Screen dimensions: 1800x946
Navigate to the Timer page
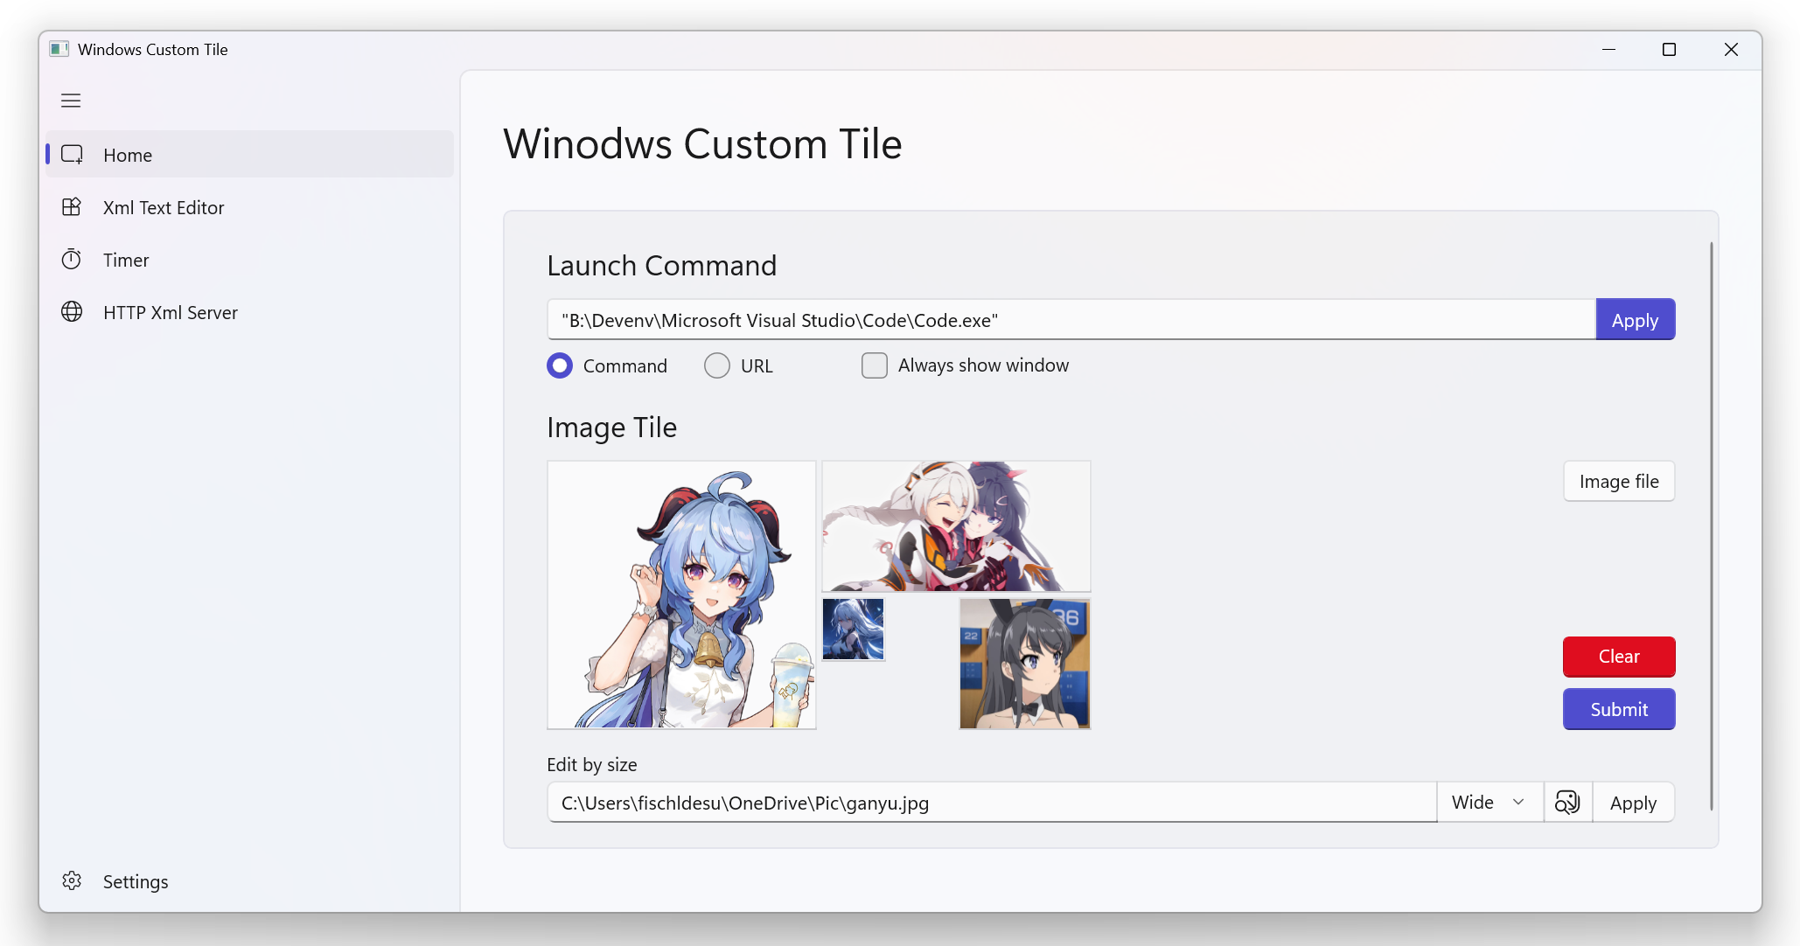250,260
